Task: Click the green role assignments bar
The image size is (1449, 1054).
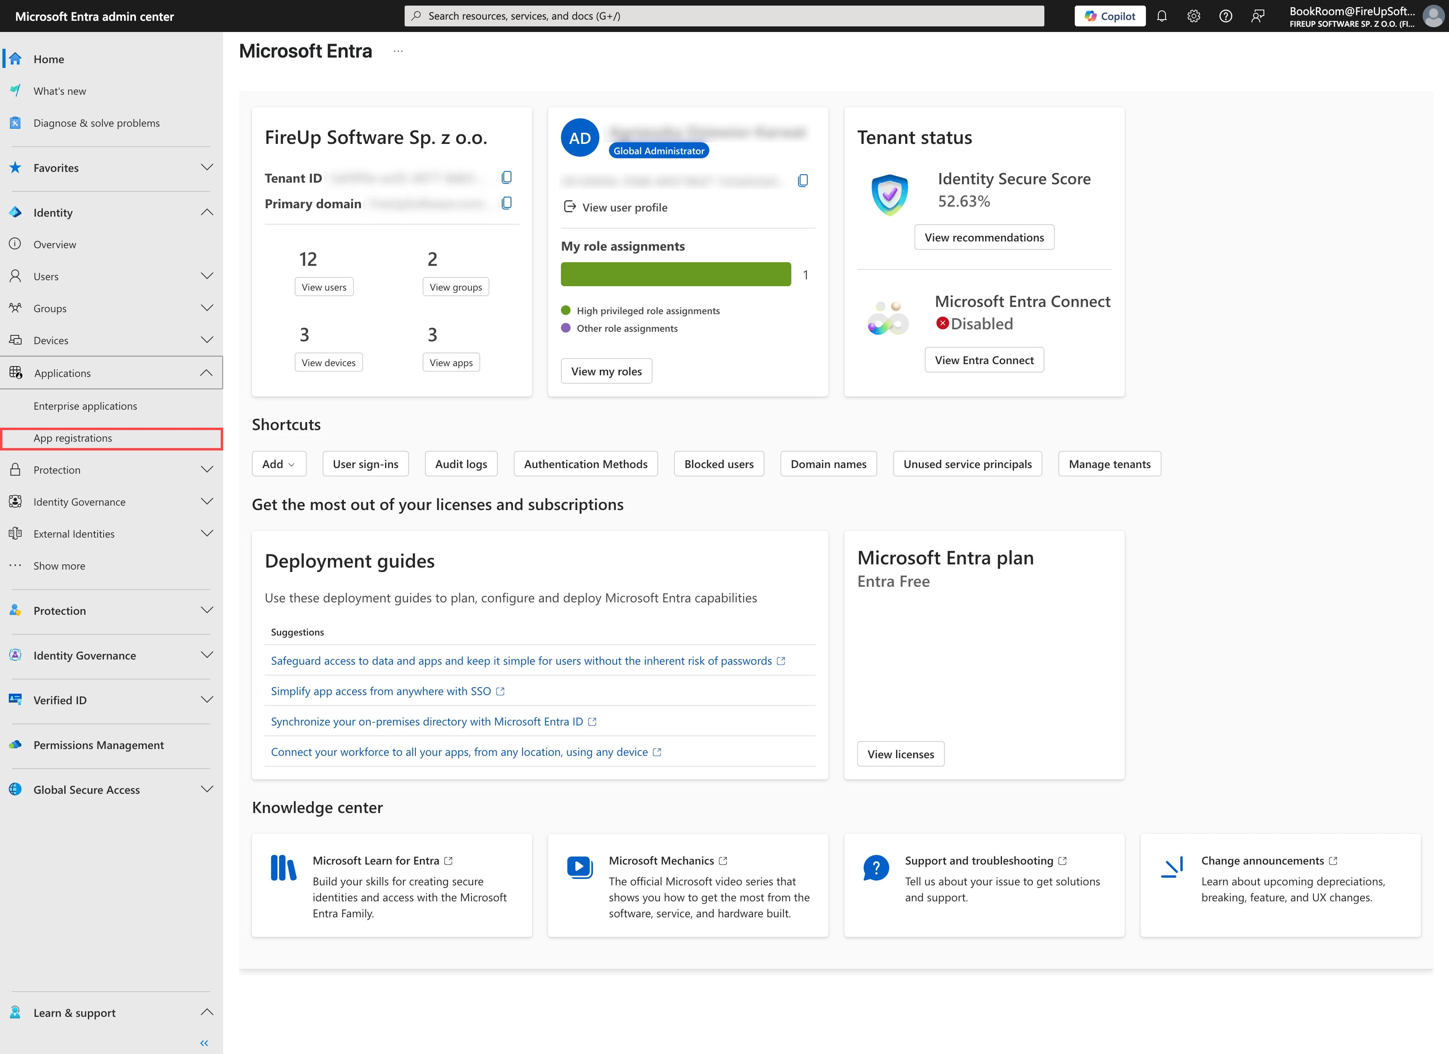Action: coord(676,274)
